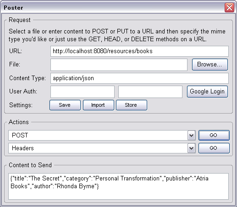Click the Browse... button
Image resolution: width=237 pixels, height=207 pixels.
point(210,65)
